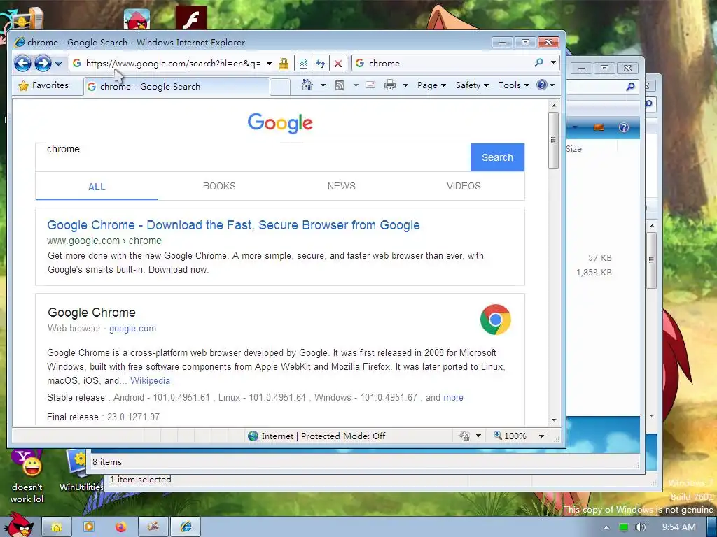This screenshot has height=537, width=717.
Task: Switch to the ALL results tab
Action: 97,187
